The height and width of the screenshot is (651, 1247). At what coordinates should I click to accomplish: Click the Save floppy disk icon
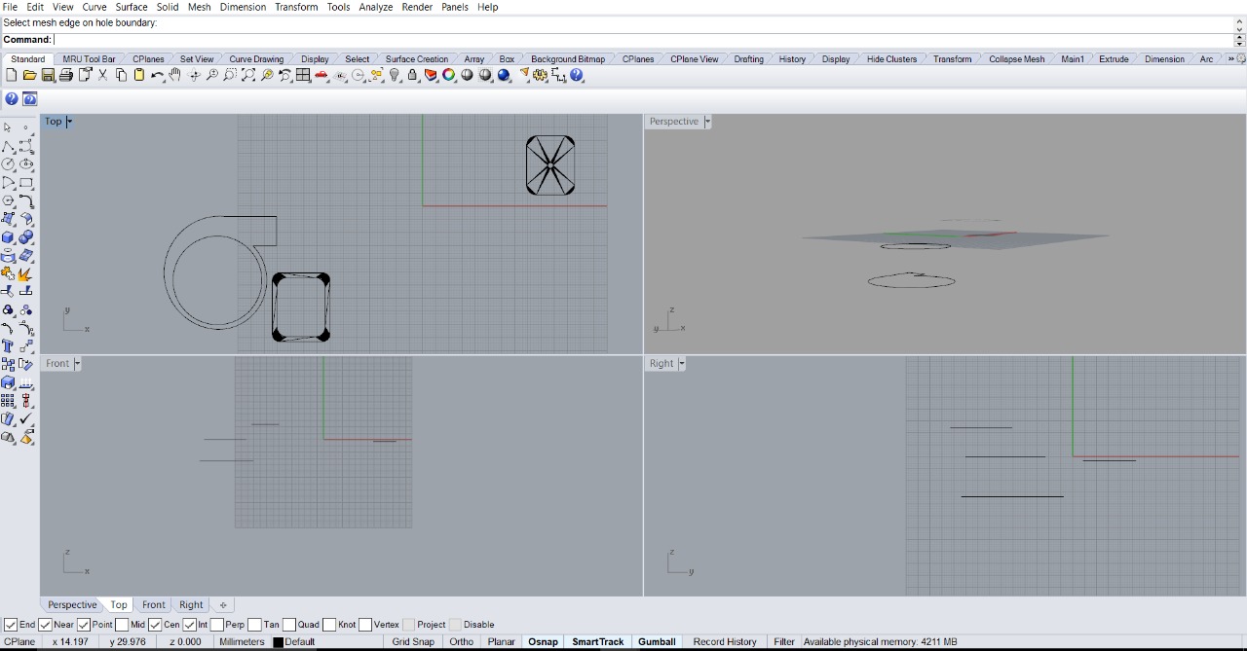47,75
